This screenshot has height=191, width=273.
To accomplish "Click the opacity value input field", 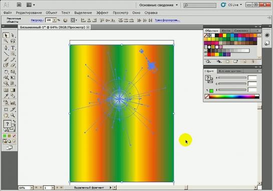I will 49,20.
